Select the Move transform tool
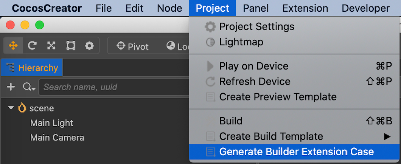 click(13, 46)
